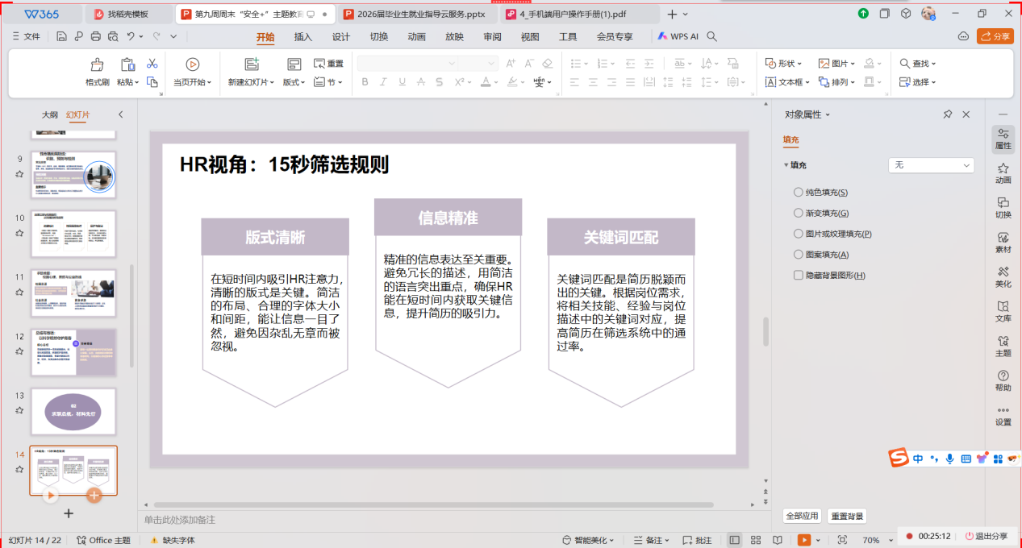Collapse the 填充 section triangle
Viewport: 1022px width, 548px height.
786,165
